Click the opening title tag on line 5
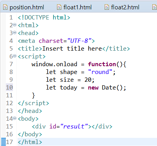The height and width of the screenshot is (146, 157). click(x=30, y=49)
